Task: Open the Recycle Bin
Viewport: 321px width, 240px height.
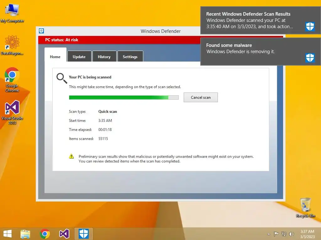Action: 305,207
